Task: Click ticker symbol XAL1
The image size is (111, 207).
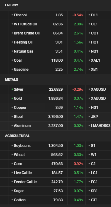Action: tap(95, 60)
